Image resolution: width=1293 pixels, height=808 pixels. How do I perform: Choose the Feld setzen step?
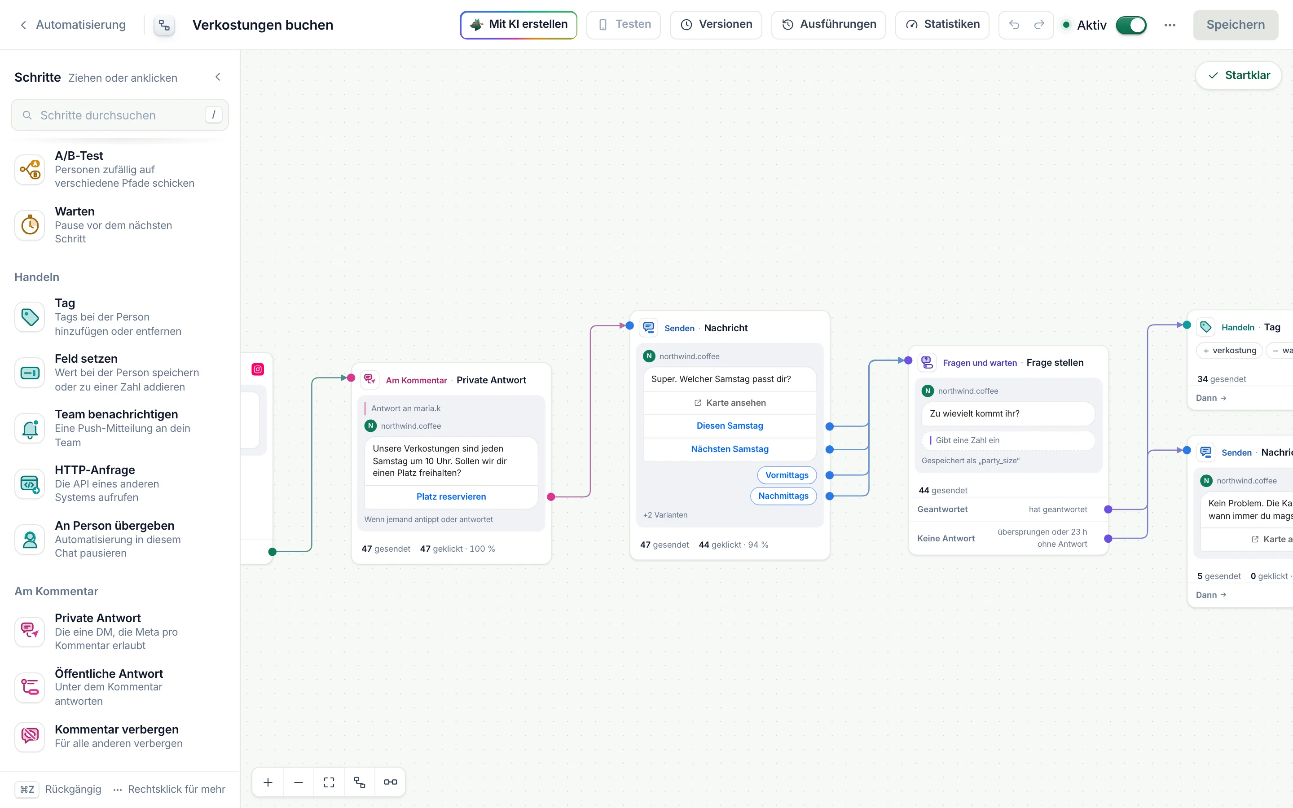tap(120, 373)
